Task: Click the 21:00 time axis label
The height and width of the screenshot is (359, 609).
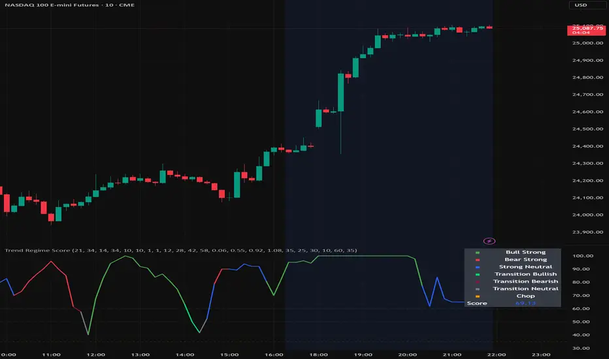Action: coord(452,354)
